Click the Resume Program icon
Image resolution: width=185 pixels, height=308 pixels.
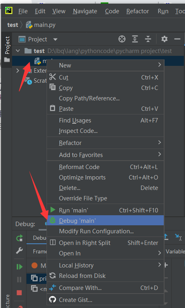pyautogui.click(x=19, y=267)
